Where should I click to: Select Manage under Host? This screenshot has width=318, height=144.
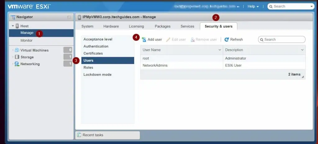click(x=41, y=33)
